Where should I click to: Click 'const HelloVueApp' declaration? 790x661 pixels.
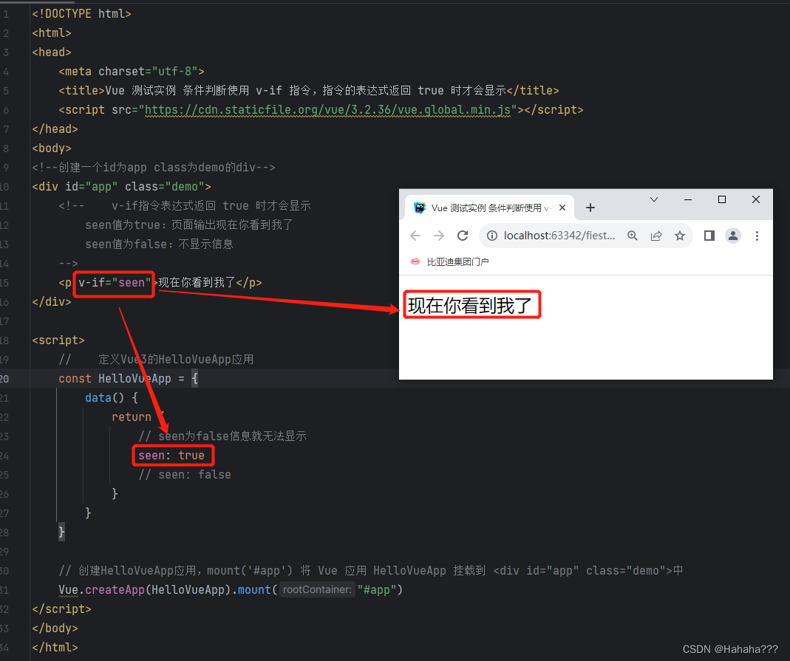point(115,379)
